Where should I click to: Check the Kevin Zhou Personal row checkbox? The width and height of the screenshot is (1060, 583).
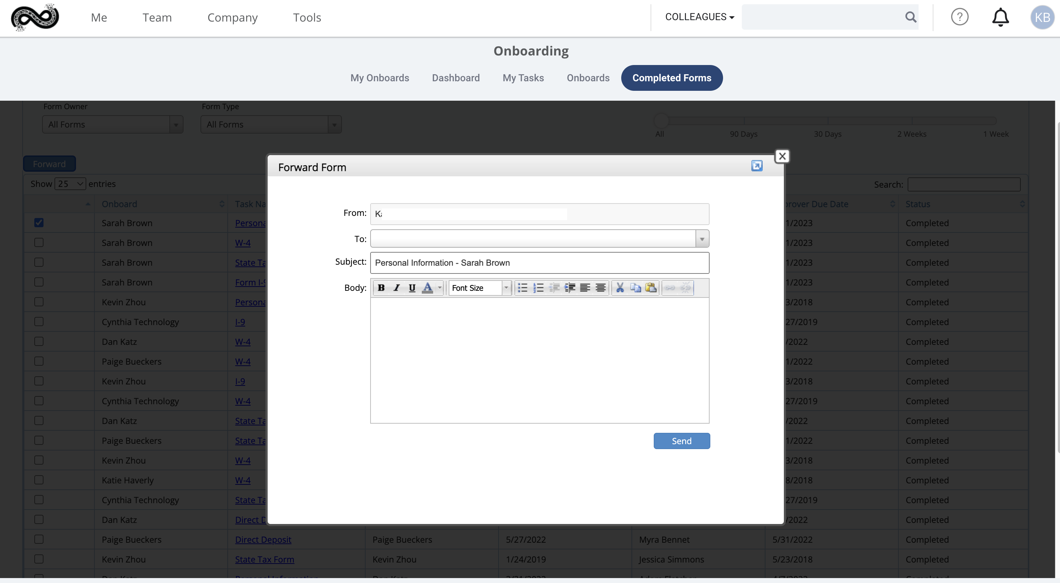[x=39, y=302]
